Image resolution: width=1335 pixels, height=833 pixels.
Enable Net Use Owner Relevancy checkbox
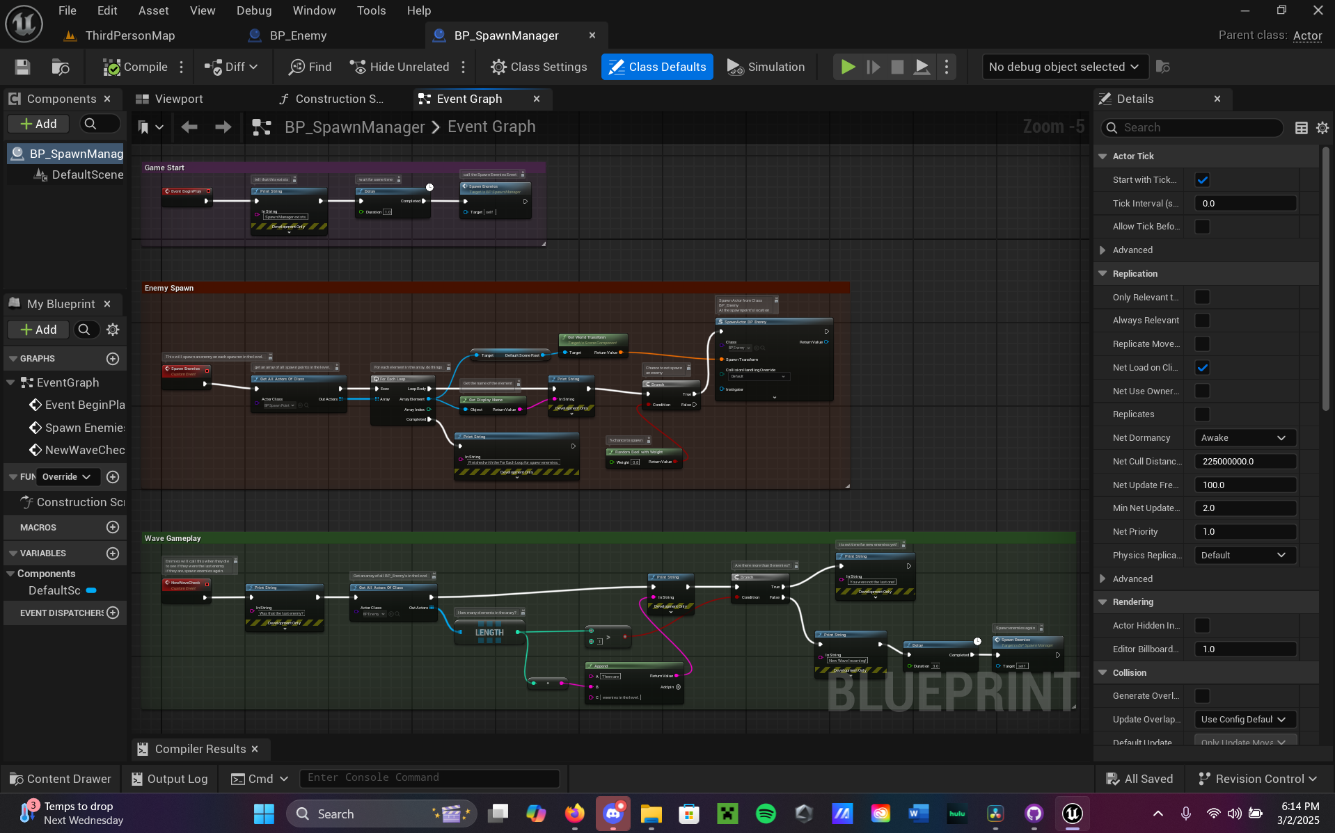pos(1202,391)
